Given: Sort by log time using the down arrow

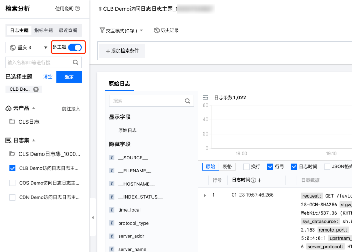Looking at the screenshot, I should coord(259,180).
